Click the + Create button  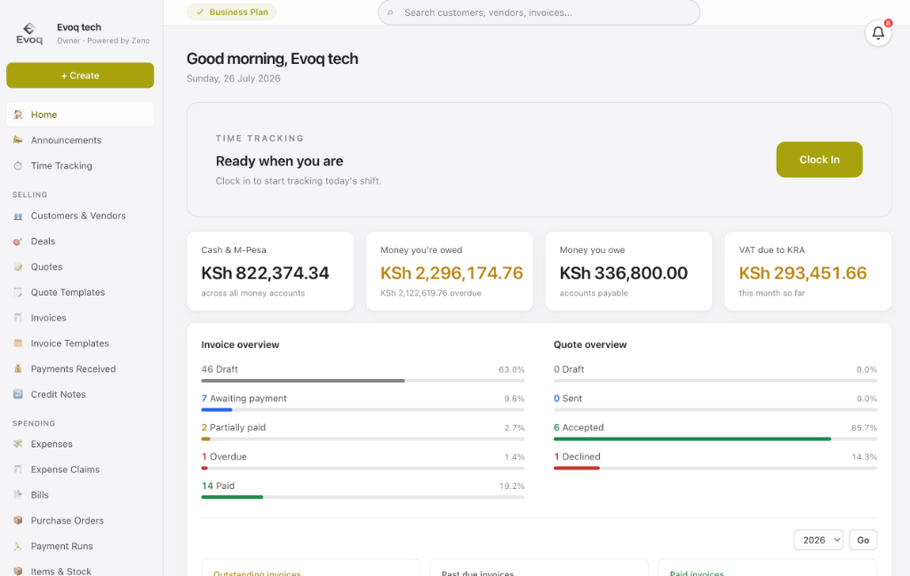point(80,75)
